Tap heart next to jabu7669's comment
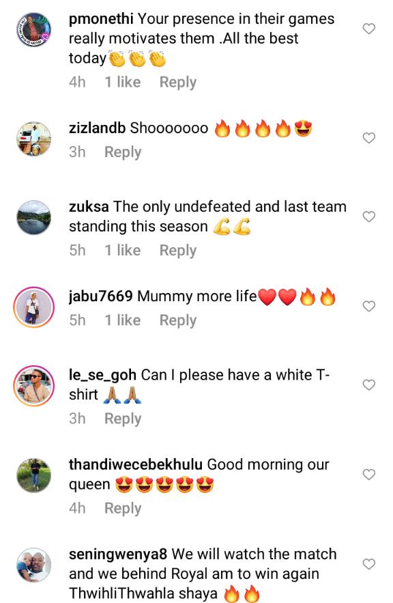The image size is (393, 603). coord(369,306)
